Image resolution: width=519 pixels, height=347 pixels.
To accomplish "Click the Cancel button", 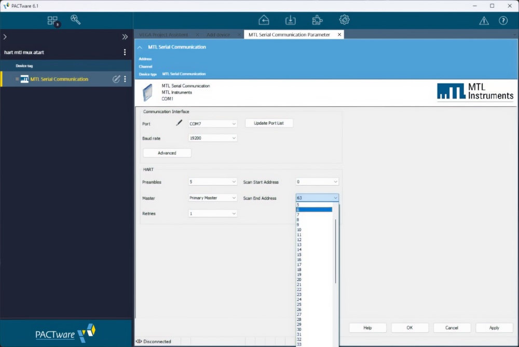I will pyautogui.click(x=452, y=328).
